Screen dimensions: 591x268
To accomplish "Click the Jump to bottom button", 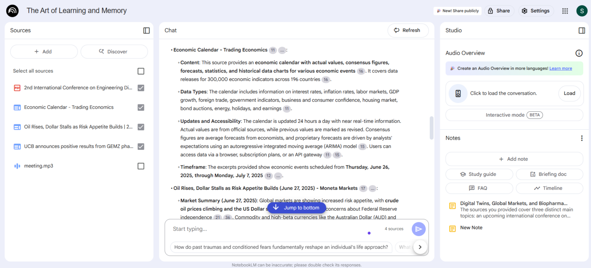I will [297, 208].
